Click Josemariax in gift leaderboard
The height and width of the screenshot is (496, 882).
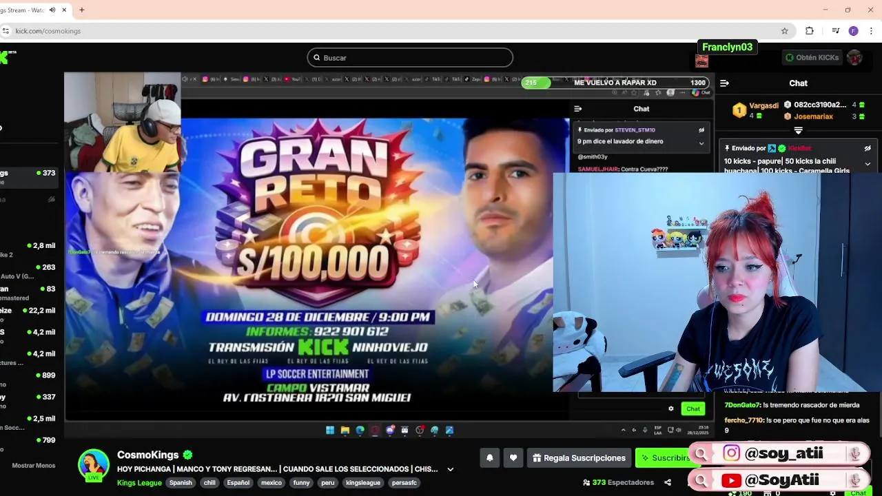[x=813, y=116]
